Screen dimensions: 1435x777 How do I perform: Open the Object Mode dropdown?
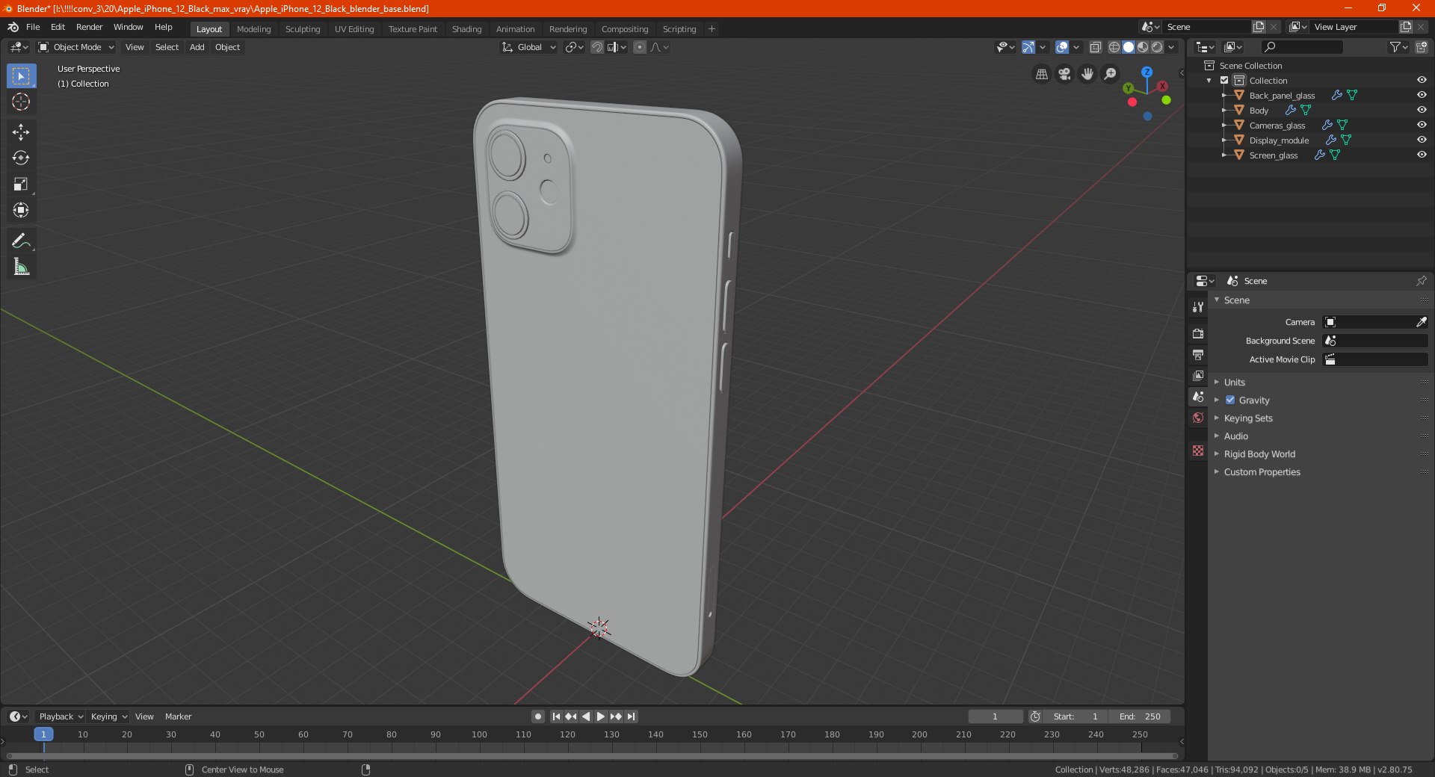point(76,47)
